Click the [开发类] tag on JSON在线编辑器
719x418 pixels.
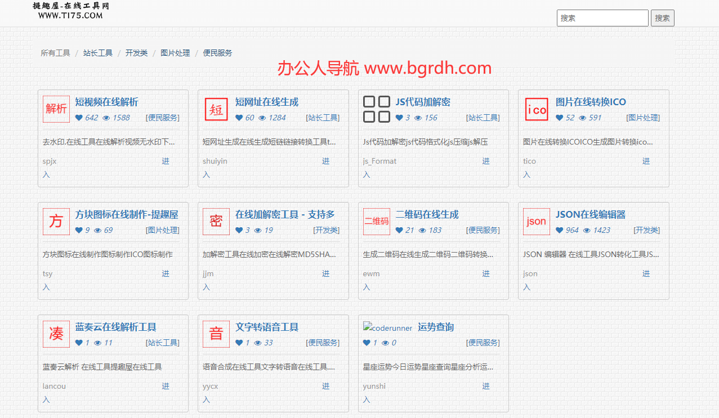click(646, 230)
